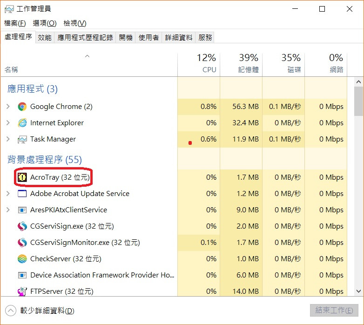
Task: Click the 背景處理程序 (55) group heading
Action: tap(45, 160)
